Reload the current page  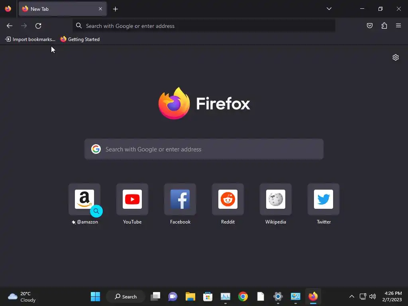[38, 26]
